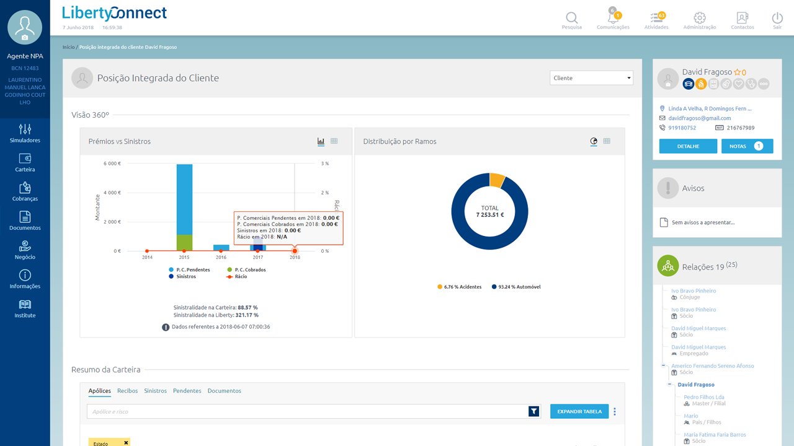Click the EXPANDIR TABELA button
This screenshot has width=794, height=446.
579,411
